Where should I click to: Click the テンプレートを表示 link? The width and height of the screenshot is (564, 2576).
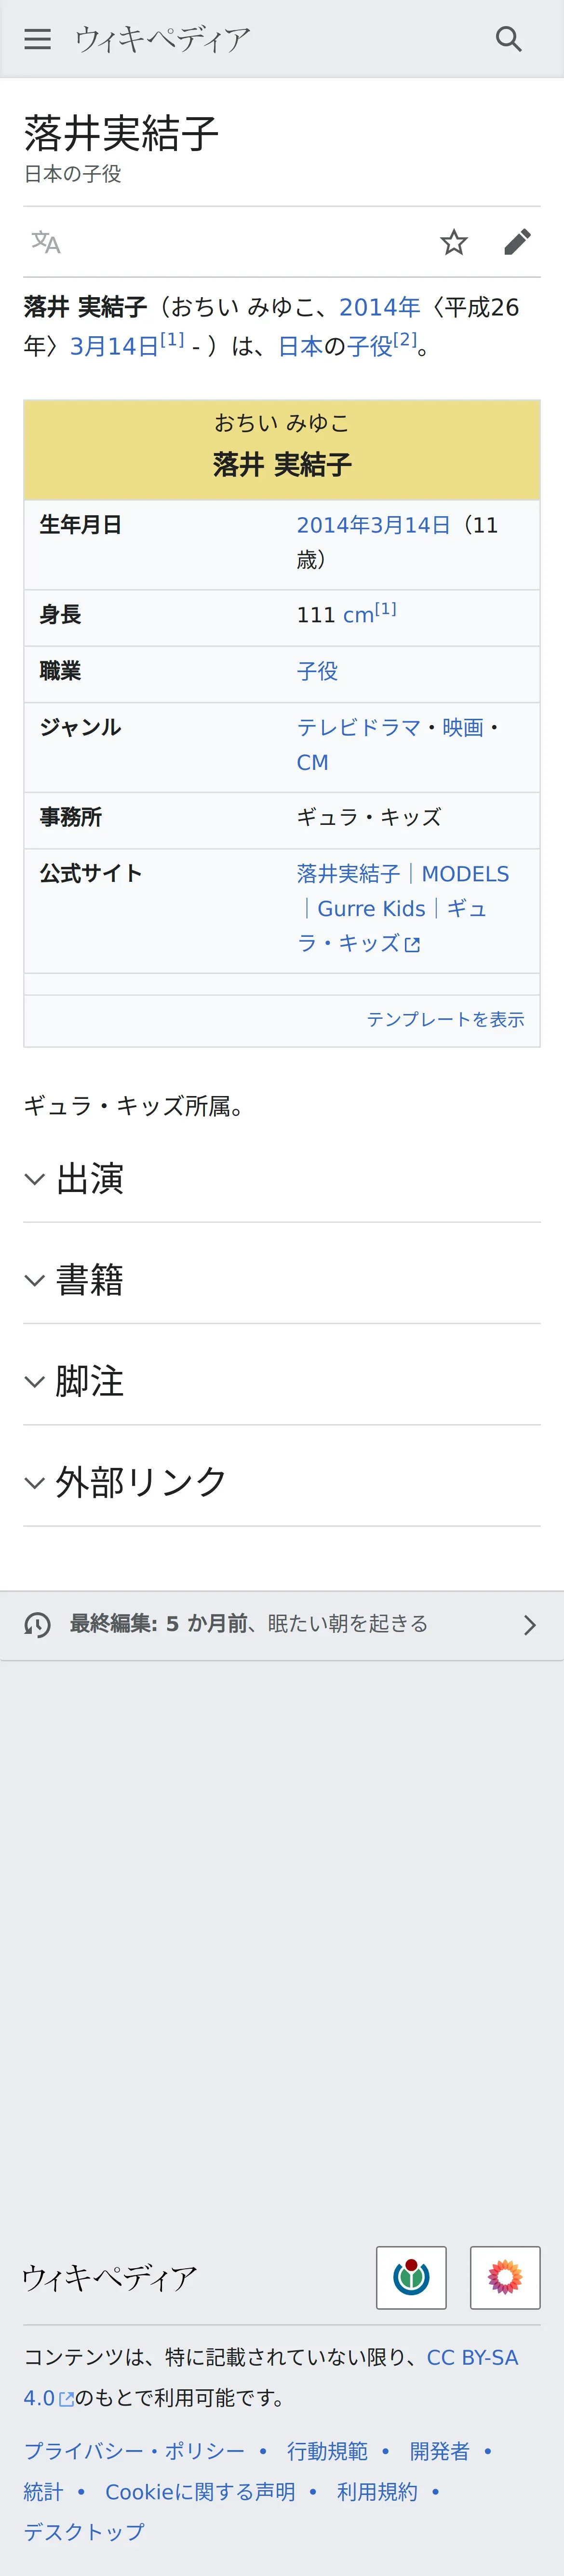point(445,1019)
